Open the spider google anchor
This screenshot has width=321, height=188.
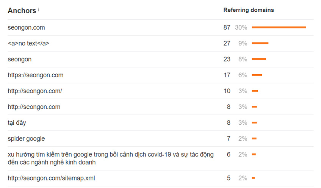(x=26, y=139)
